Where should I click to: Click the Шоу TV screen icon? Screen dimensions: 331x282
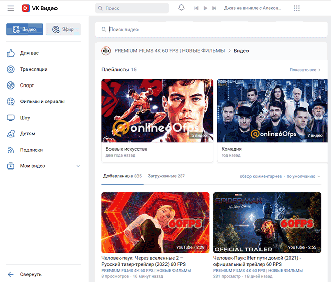[11, 118]
